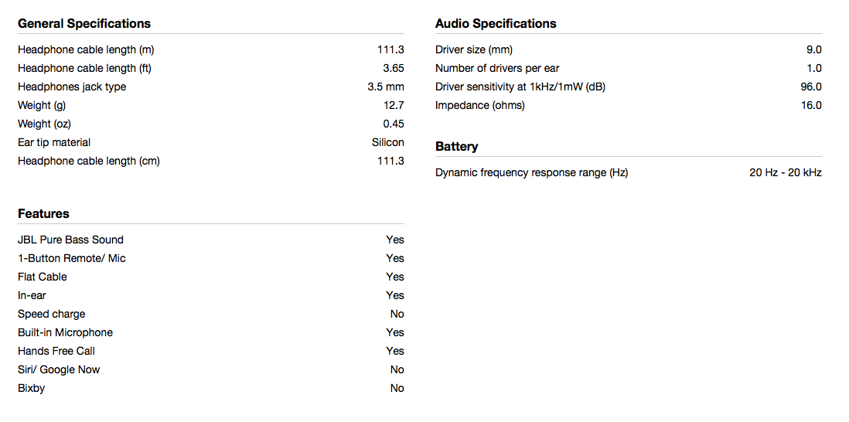The width and height of the screenshot is (849, 422).
Task: Click the JBL Pure Bass Sound feature
Action: [70, 240]
